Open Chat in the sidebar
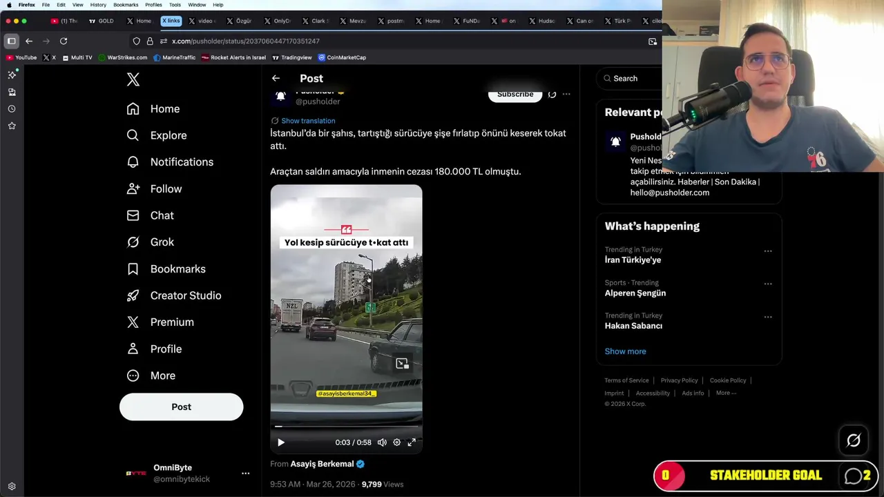The image size is (884, 497). click(151, 215)
